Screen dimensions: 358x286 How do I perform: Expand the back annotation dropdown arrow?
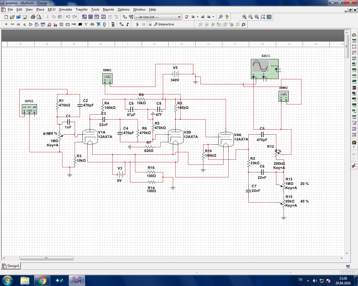point(213,17)
